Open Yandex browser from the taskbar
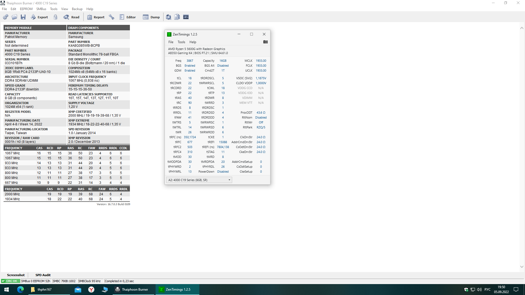The height and width of the screenshot is (295, 525). [x=91, y=290]
